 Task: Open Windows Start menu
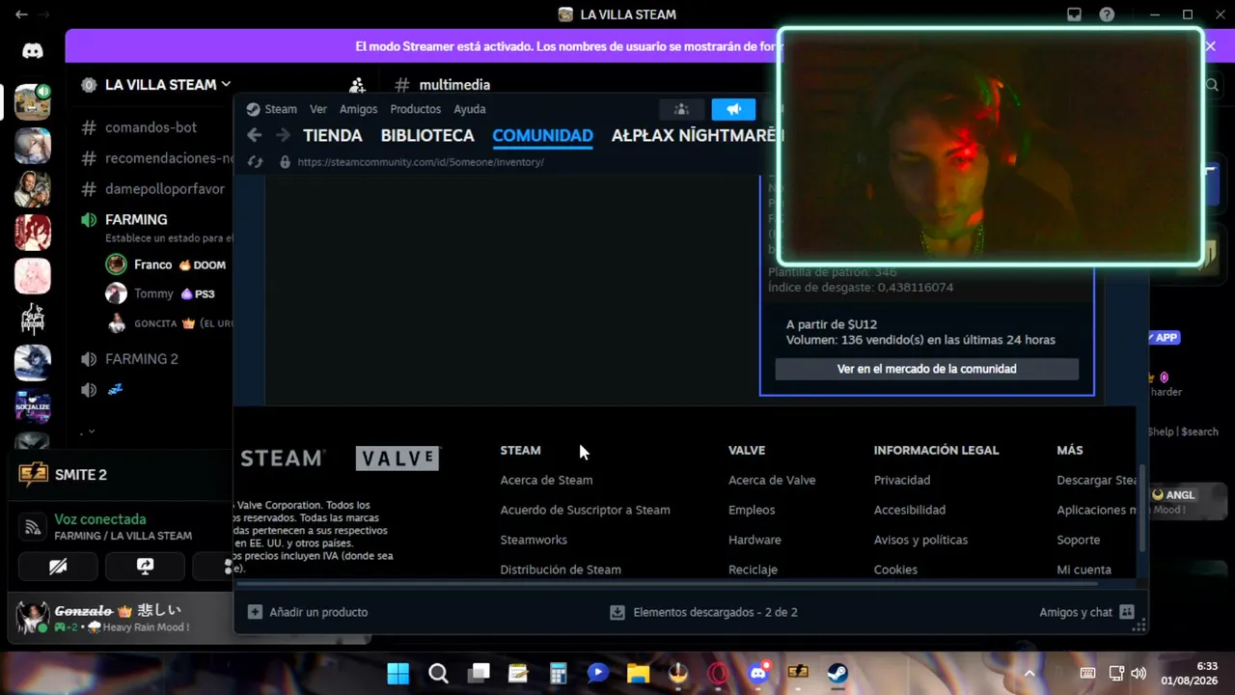pos(398,674)
